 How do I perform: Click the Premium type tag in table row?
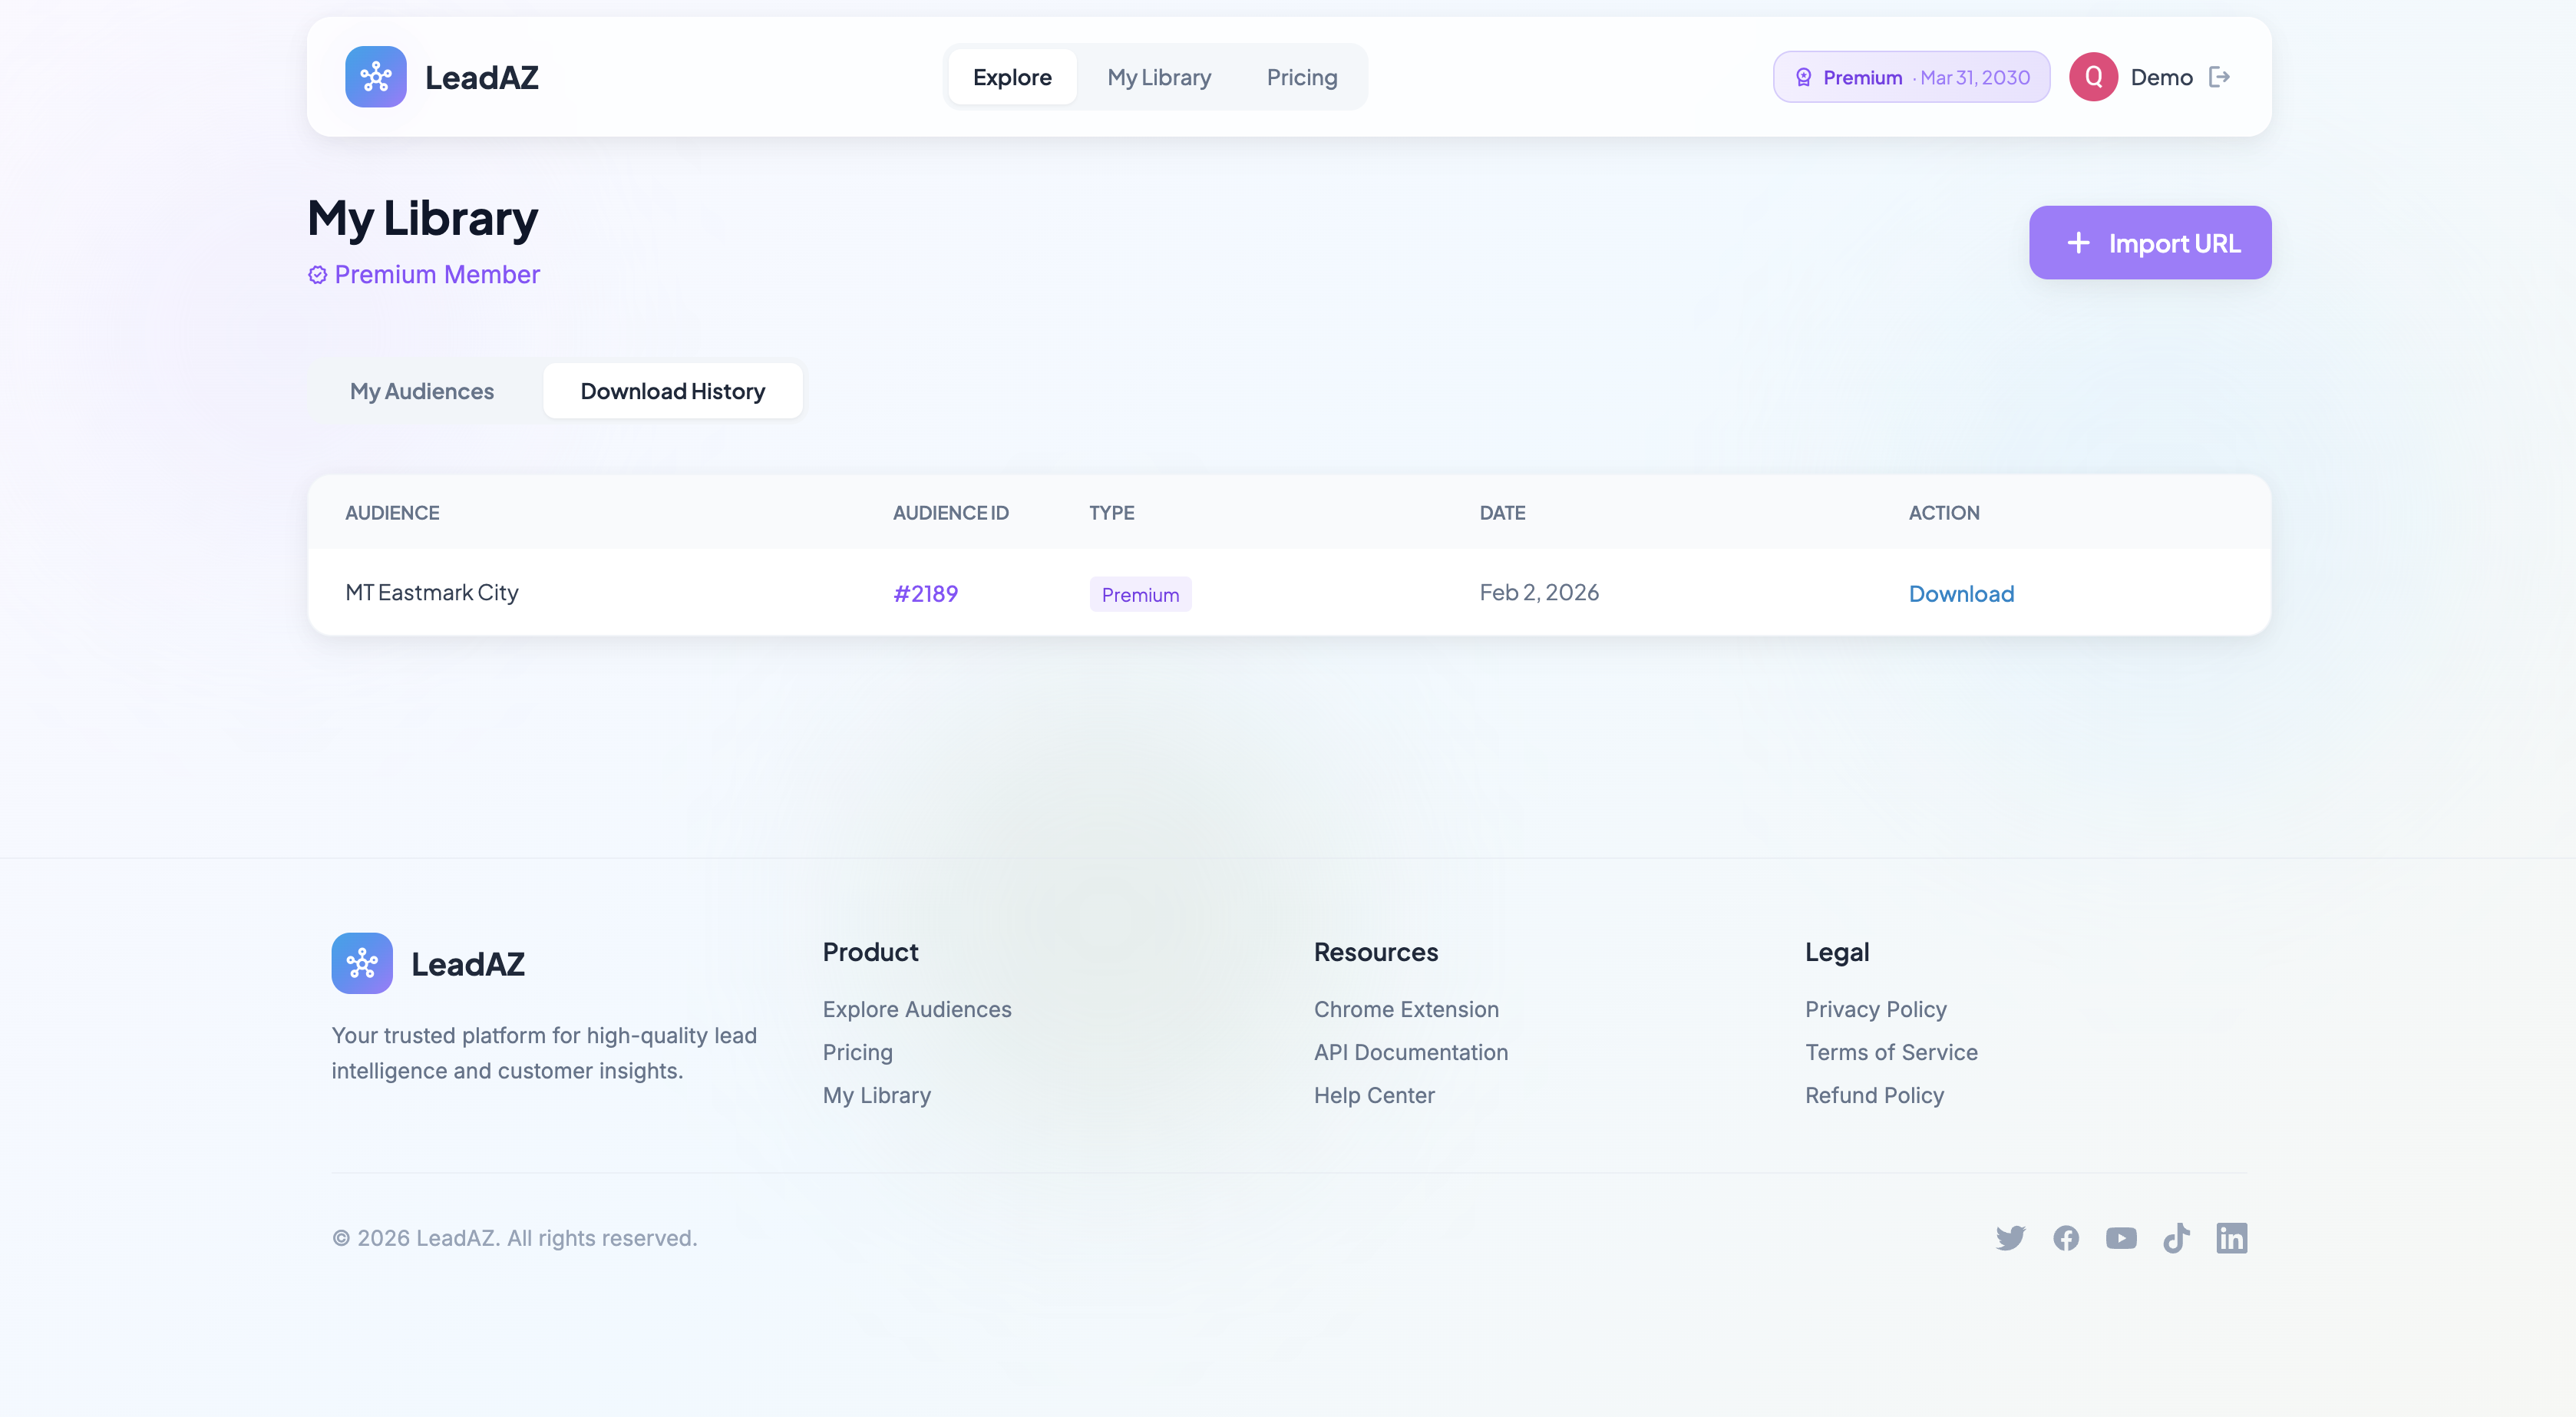coord(1140,595)
